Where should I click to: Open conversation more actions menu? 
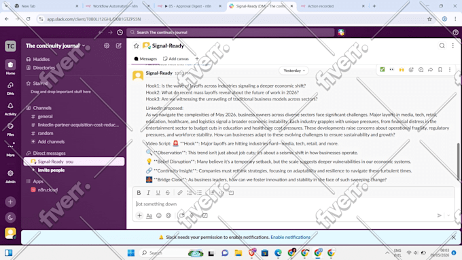point(453,45)
